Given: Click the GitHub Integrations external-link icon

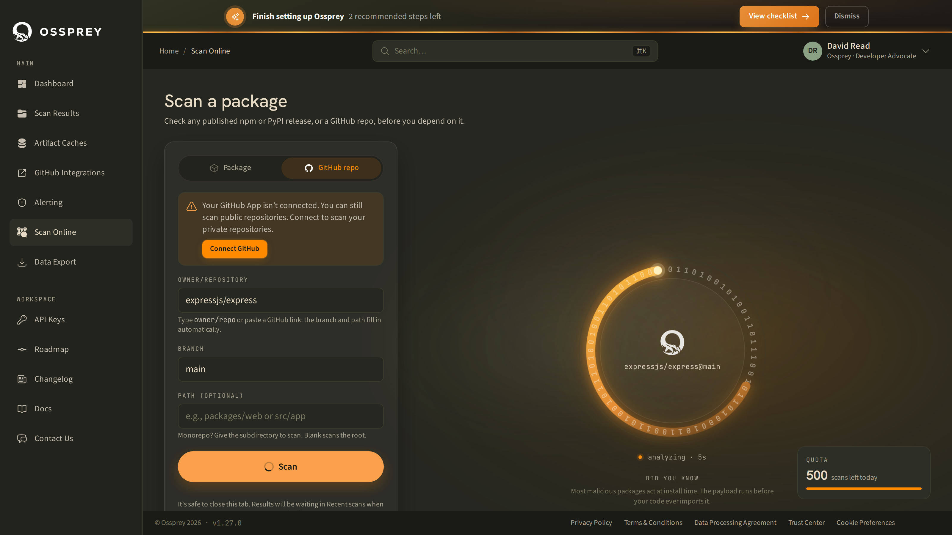Looking at the screenshot, I should pyautogui.click(x=22, y=173).
